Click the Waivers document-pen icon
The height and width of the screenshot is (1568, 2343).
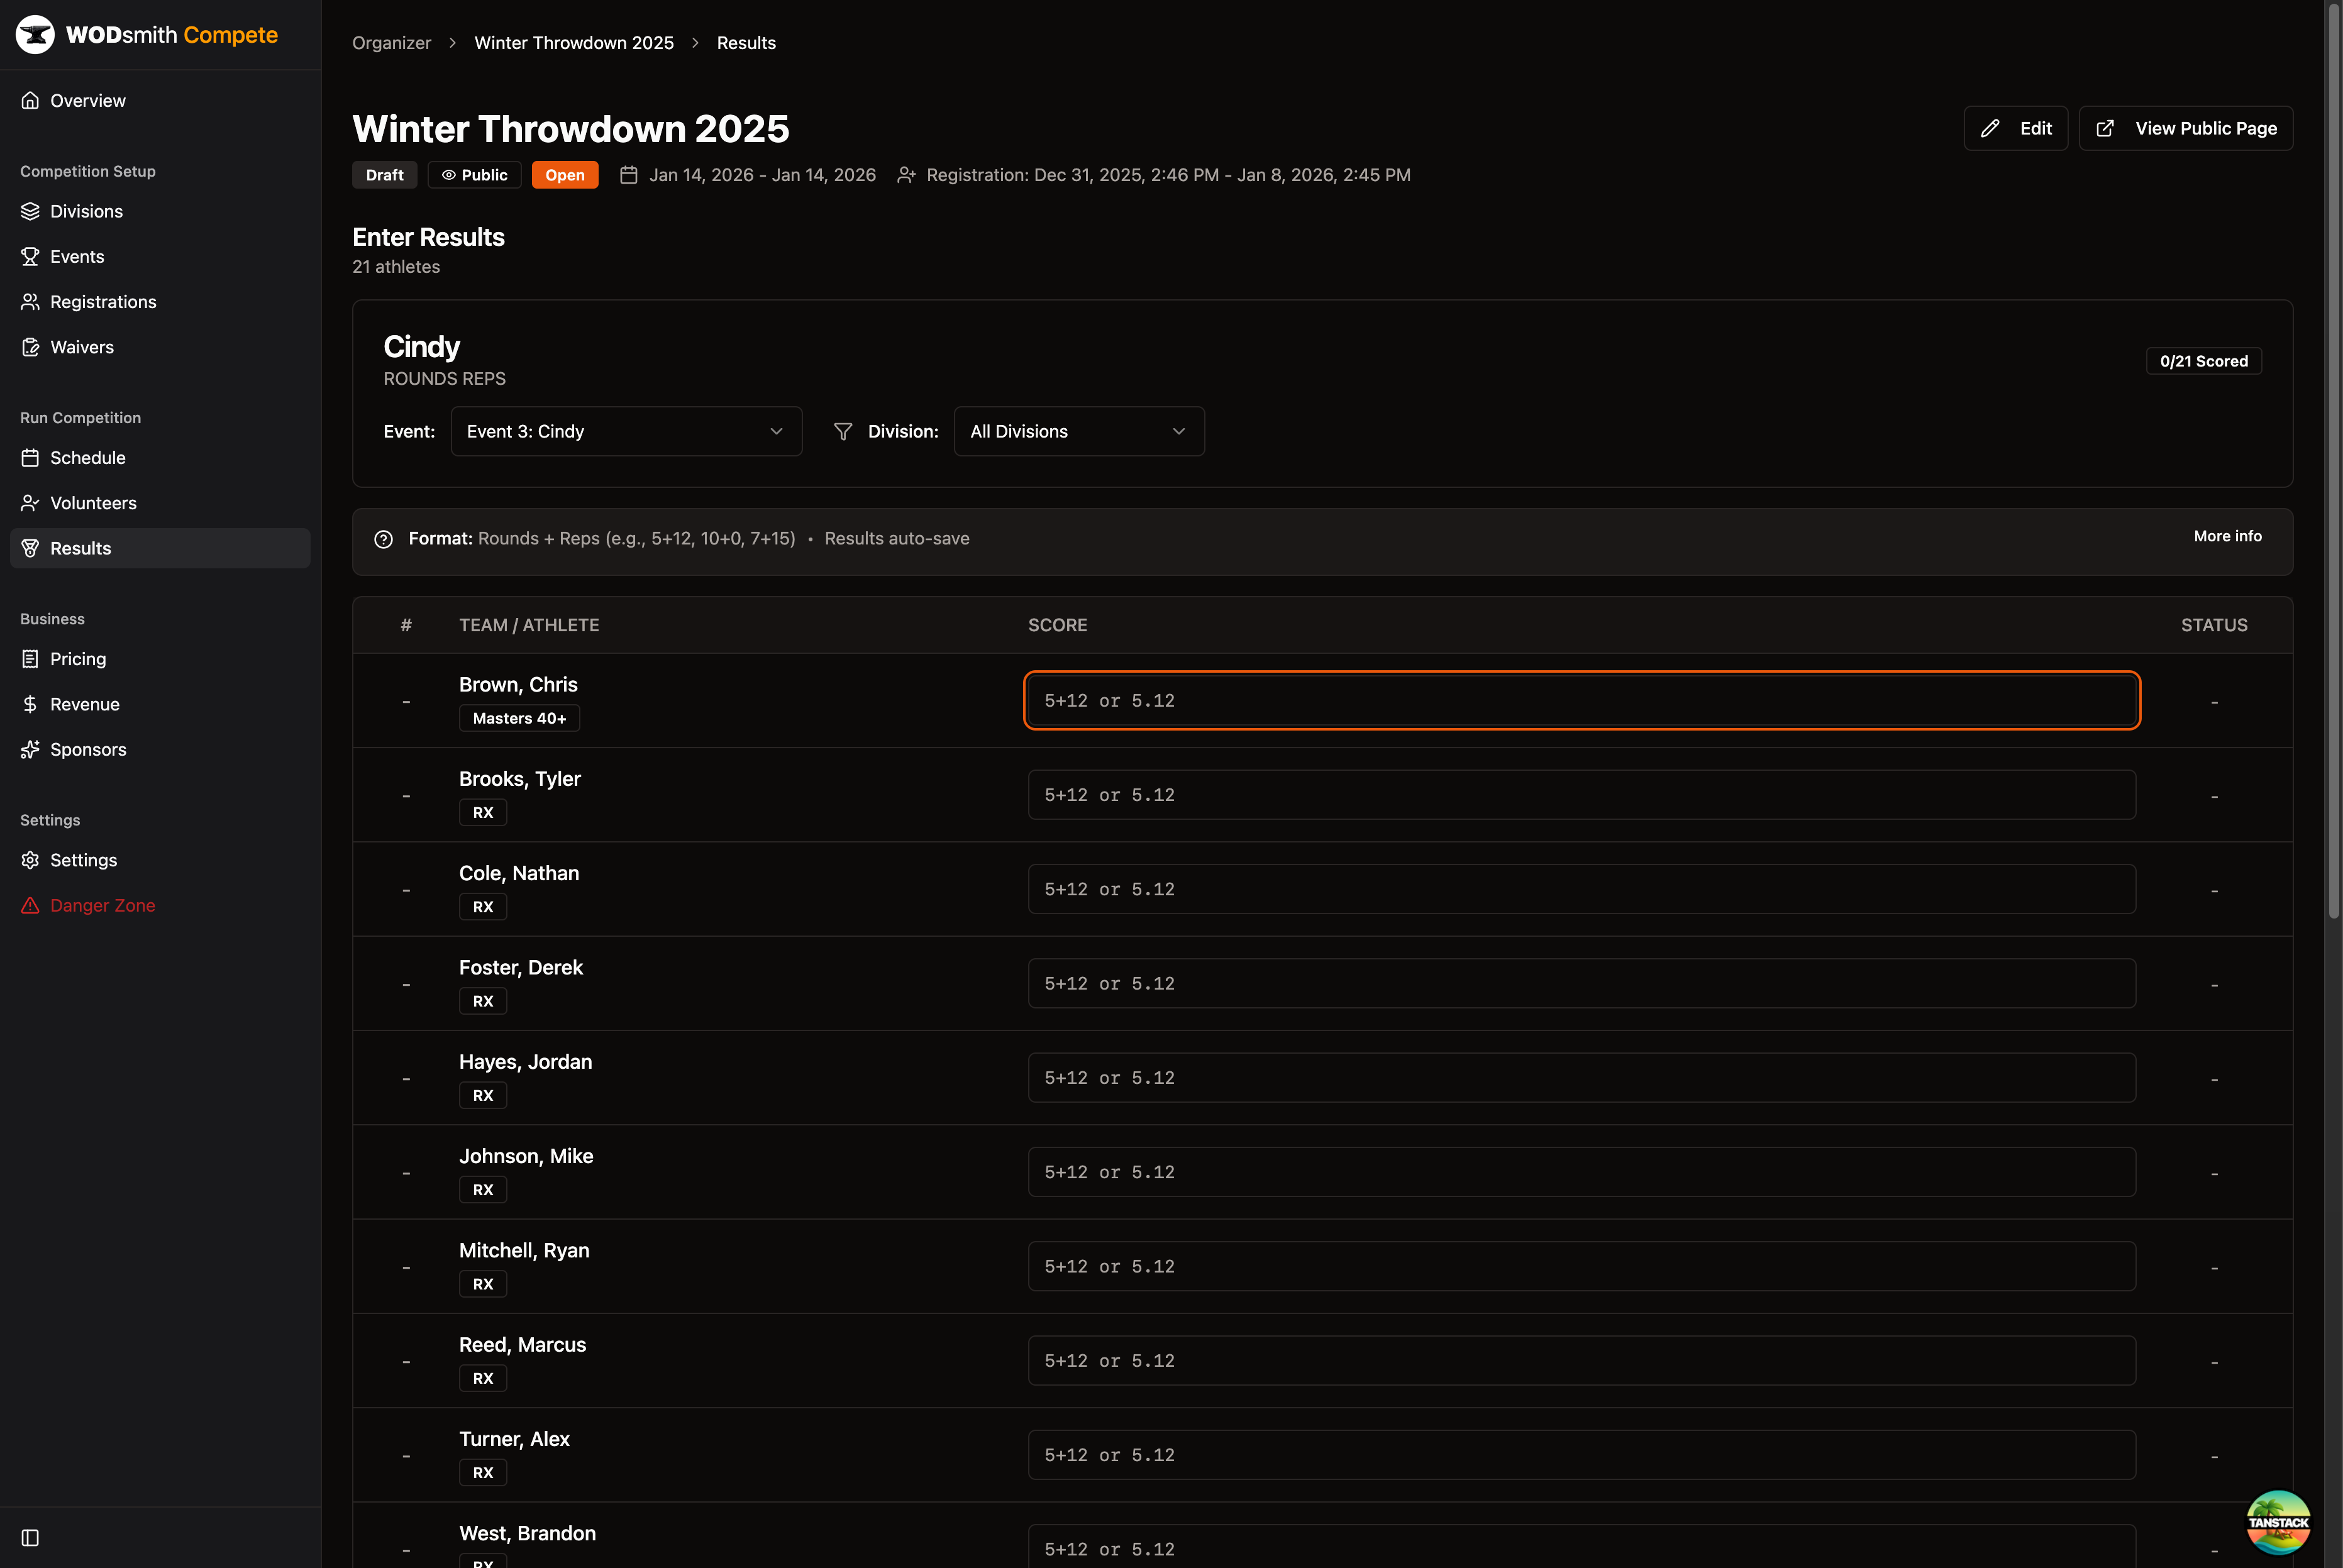tap(30, 347)
